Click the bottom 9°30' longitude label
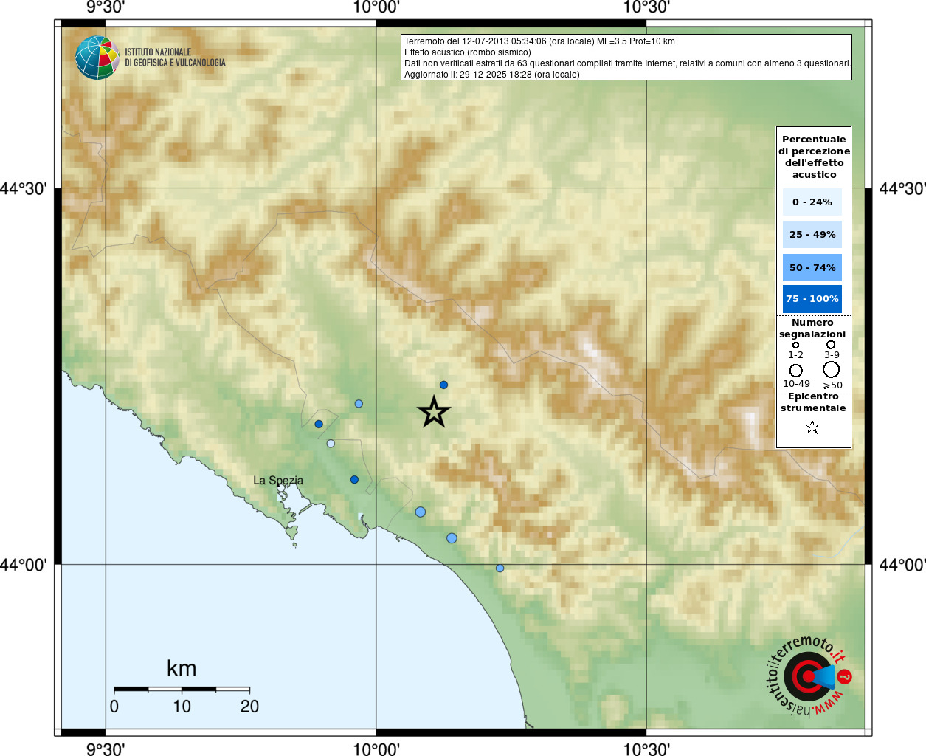The image size is (926, 756). coord(106,749)
